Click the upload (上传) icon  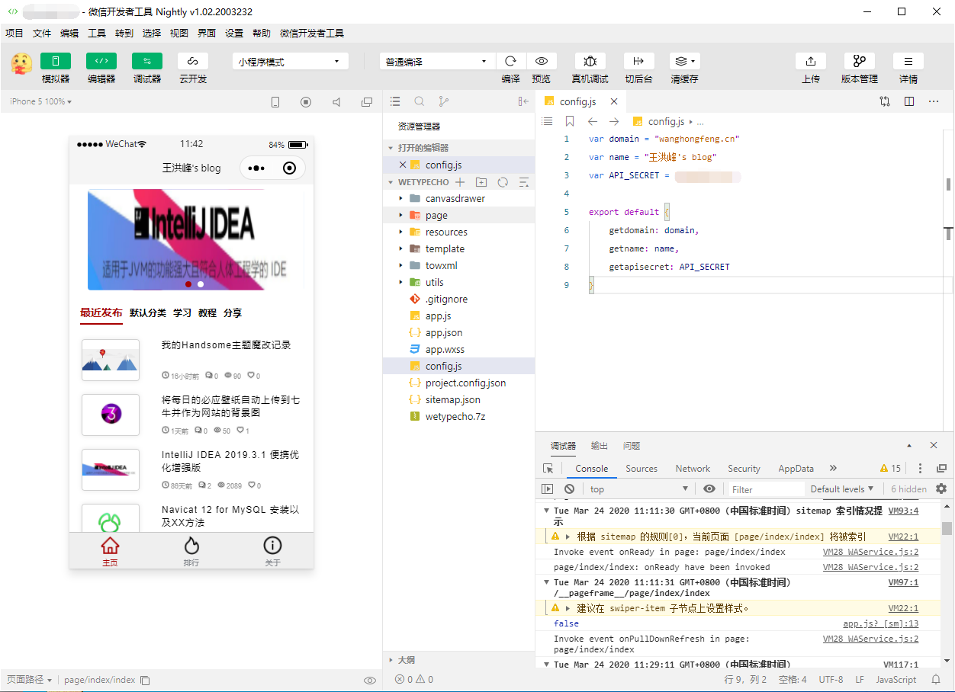pos(811,62)
